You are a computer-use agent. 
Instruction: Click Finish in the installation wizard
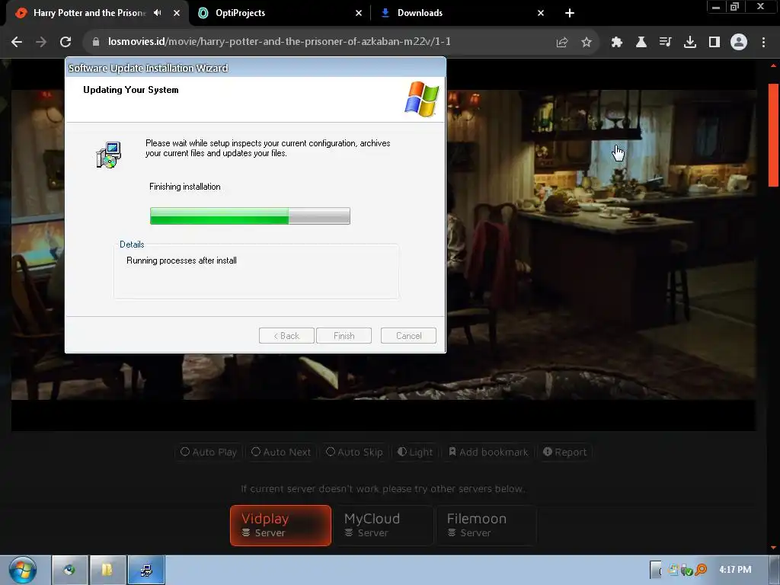[344, 336]
